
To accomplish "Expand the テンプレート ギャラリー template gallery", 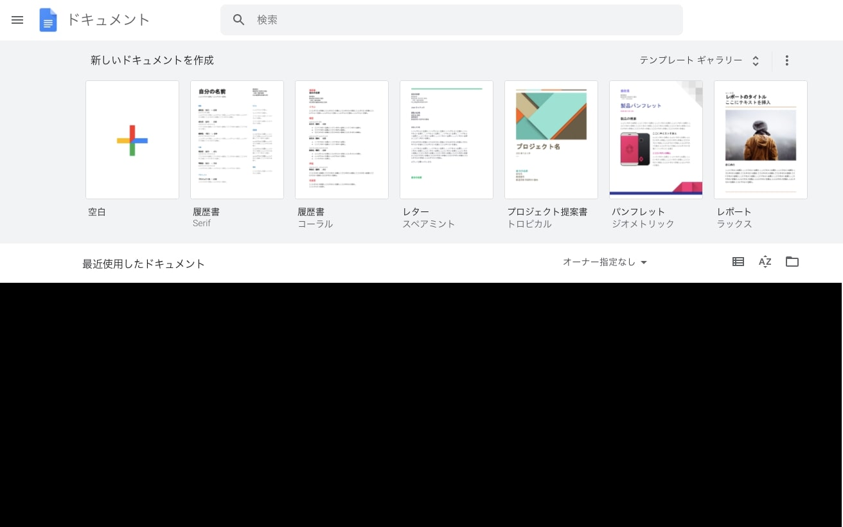I will [700, 60].
